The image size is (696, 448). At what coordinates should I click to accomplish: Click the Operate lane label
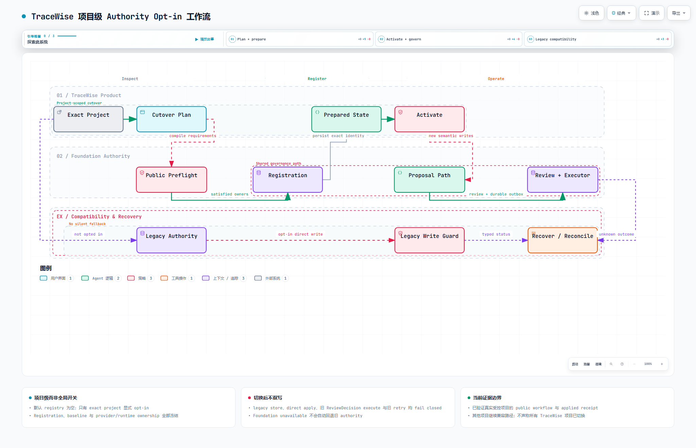click(x=496, y=79)
